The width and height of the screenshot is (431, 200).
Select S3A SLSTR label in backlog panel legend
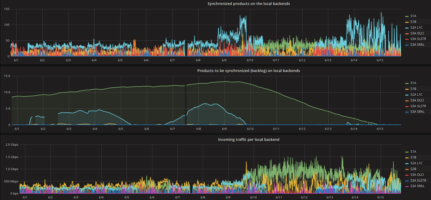coord(418,106)
